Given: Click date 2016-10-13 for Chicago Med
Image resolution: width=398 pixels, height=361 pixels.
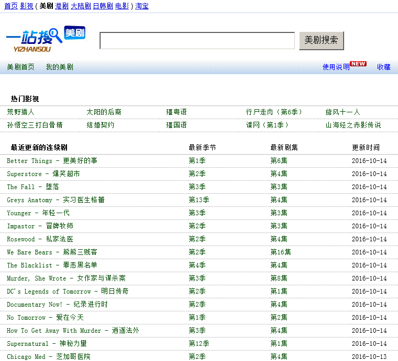Looking at the screenshot, I should [369, 357].
